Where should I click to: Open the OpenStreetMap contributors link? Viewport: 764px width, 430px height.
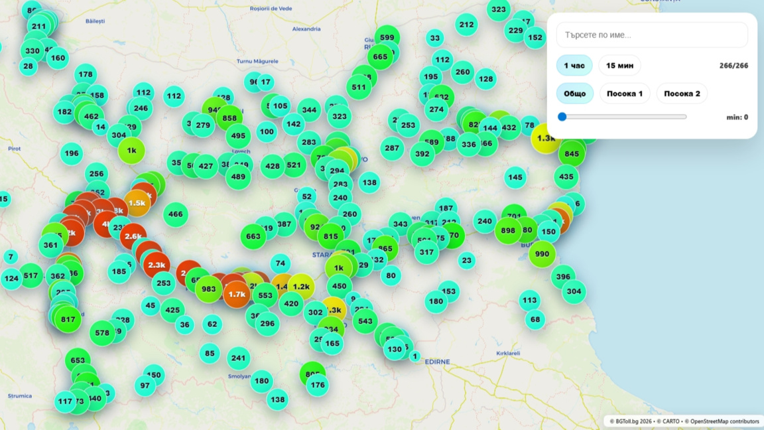pos(726,421)
